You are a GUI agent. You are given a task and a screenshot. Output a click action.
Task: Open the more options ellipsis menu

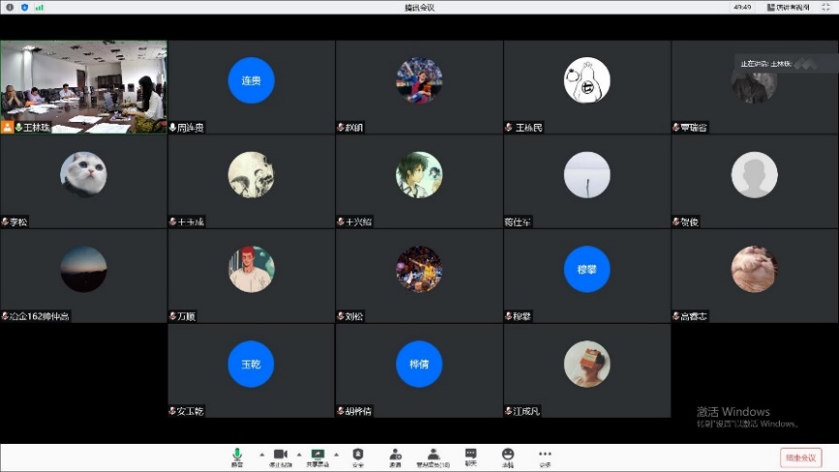[x=544, y=455]
